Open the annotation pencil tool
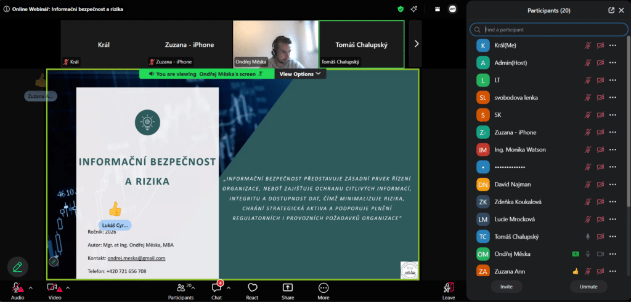 pos(18,267)
